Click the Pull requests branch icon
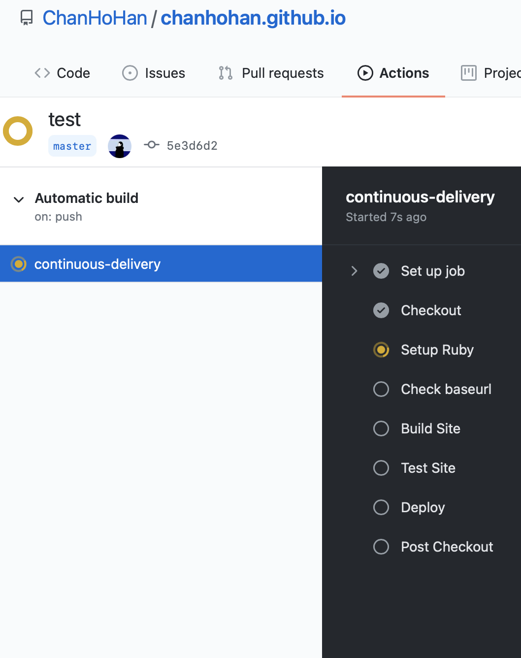The height and width of the screenshot is (658, 521). tap(225, 73)
